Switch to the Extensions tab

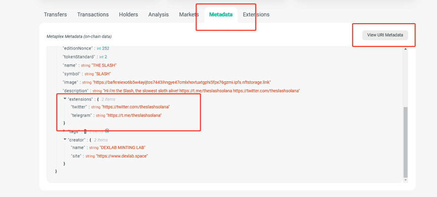[256, 15]
